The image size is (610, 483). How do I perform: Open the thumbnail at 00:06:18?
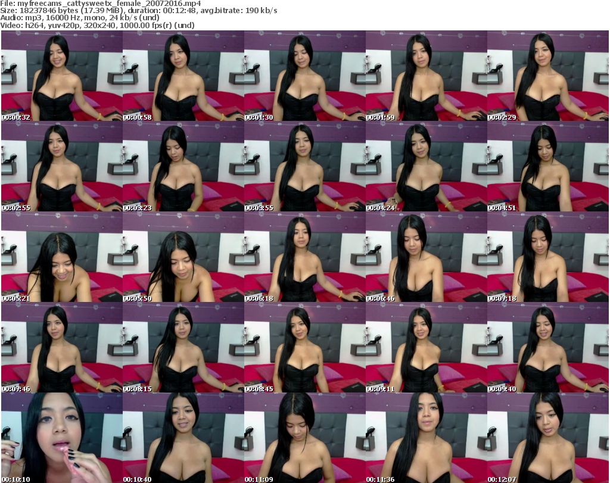coord(305,257)
